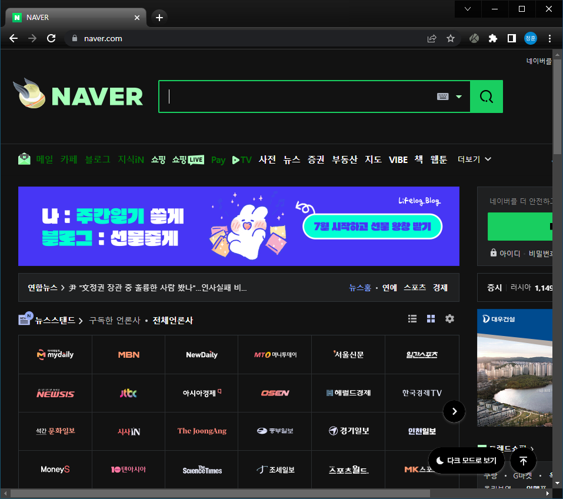Open the Chrome profile avatar
This screenshot has height=499, width=563.
[x=530, y=38]
